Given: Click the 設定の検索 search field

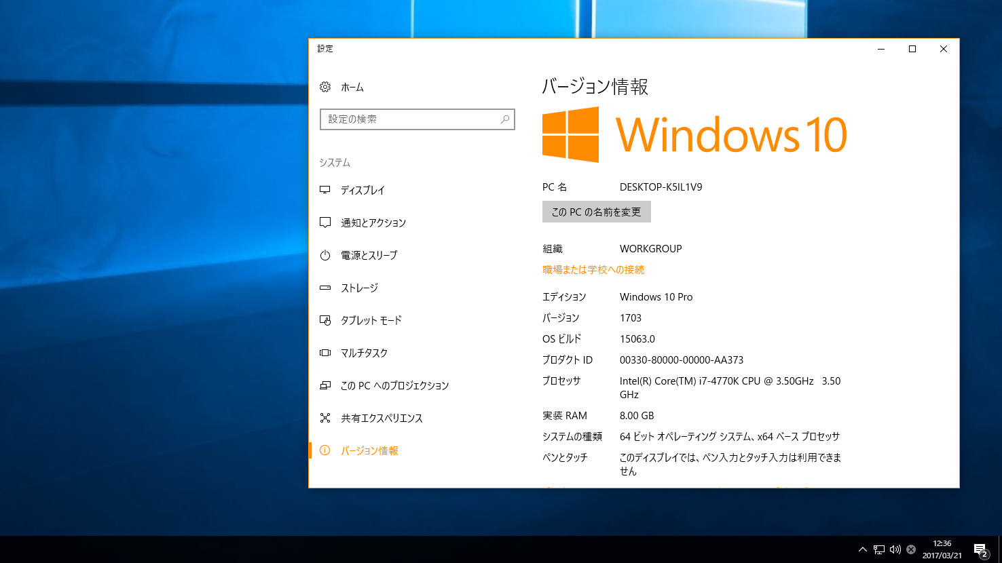Looking at the screenshot, I should (x=417, y=119).
